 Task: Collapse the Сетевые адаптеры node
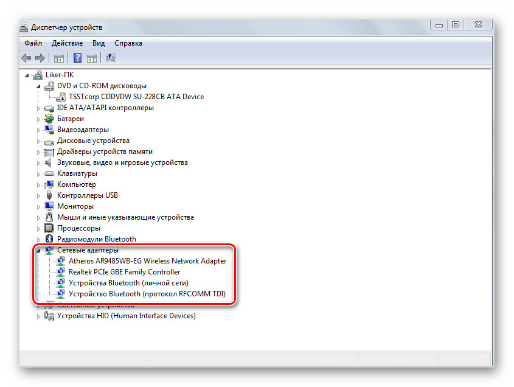[x=38, y=251]
